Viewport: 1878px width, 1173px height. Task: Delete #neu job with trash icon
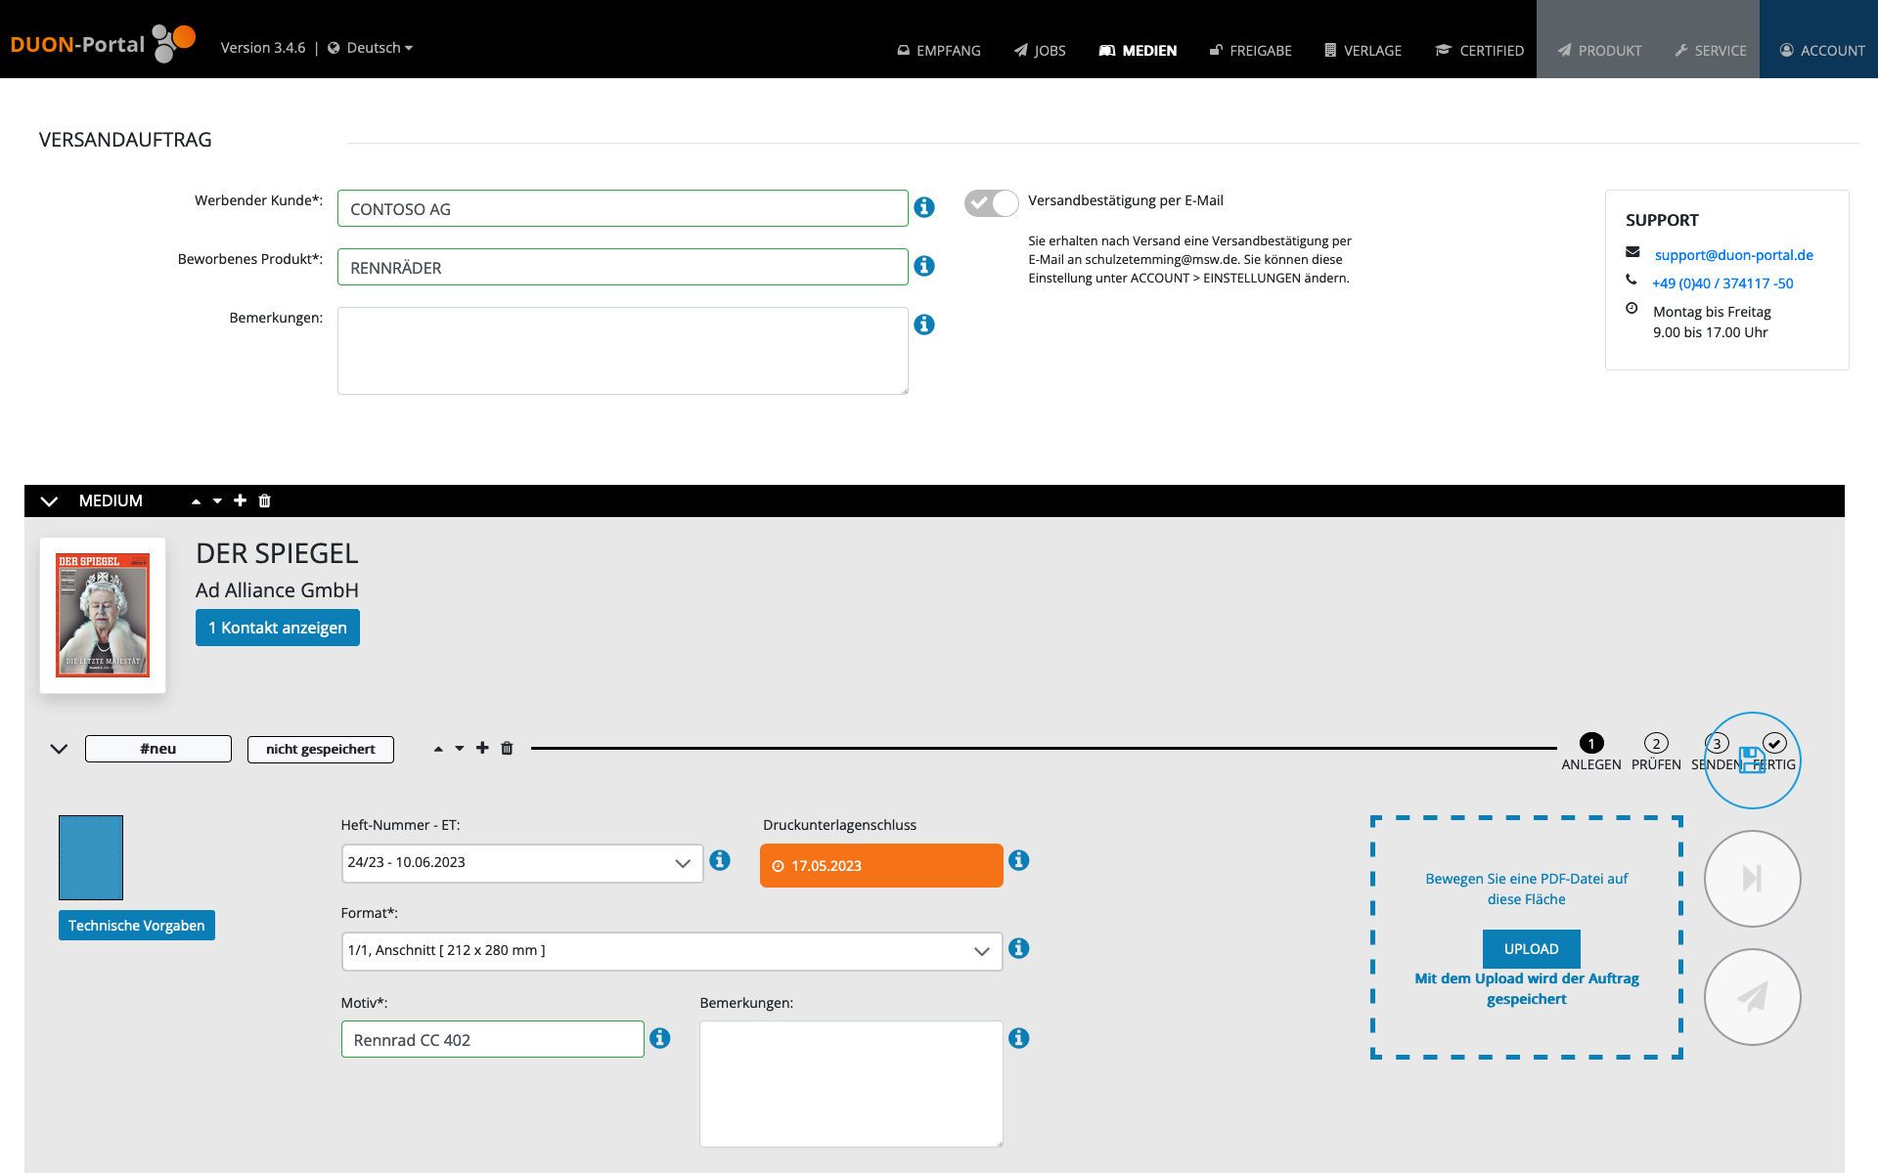tap(507, 748)
